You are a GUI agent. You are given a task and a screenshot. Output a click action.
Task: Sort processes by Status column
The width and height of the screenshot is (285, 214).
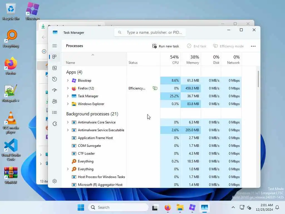[x=143, y=59]
